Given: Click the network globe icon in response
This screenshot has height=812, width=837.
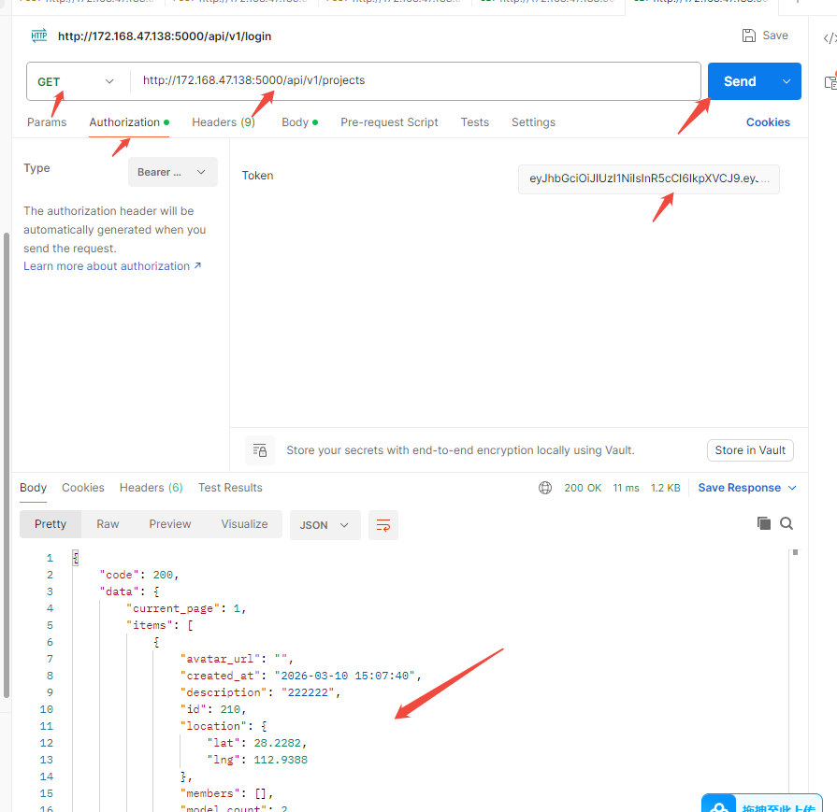Looking at the screenshot, I should click(x=545, y=488).
